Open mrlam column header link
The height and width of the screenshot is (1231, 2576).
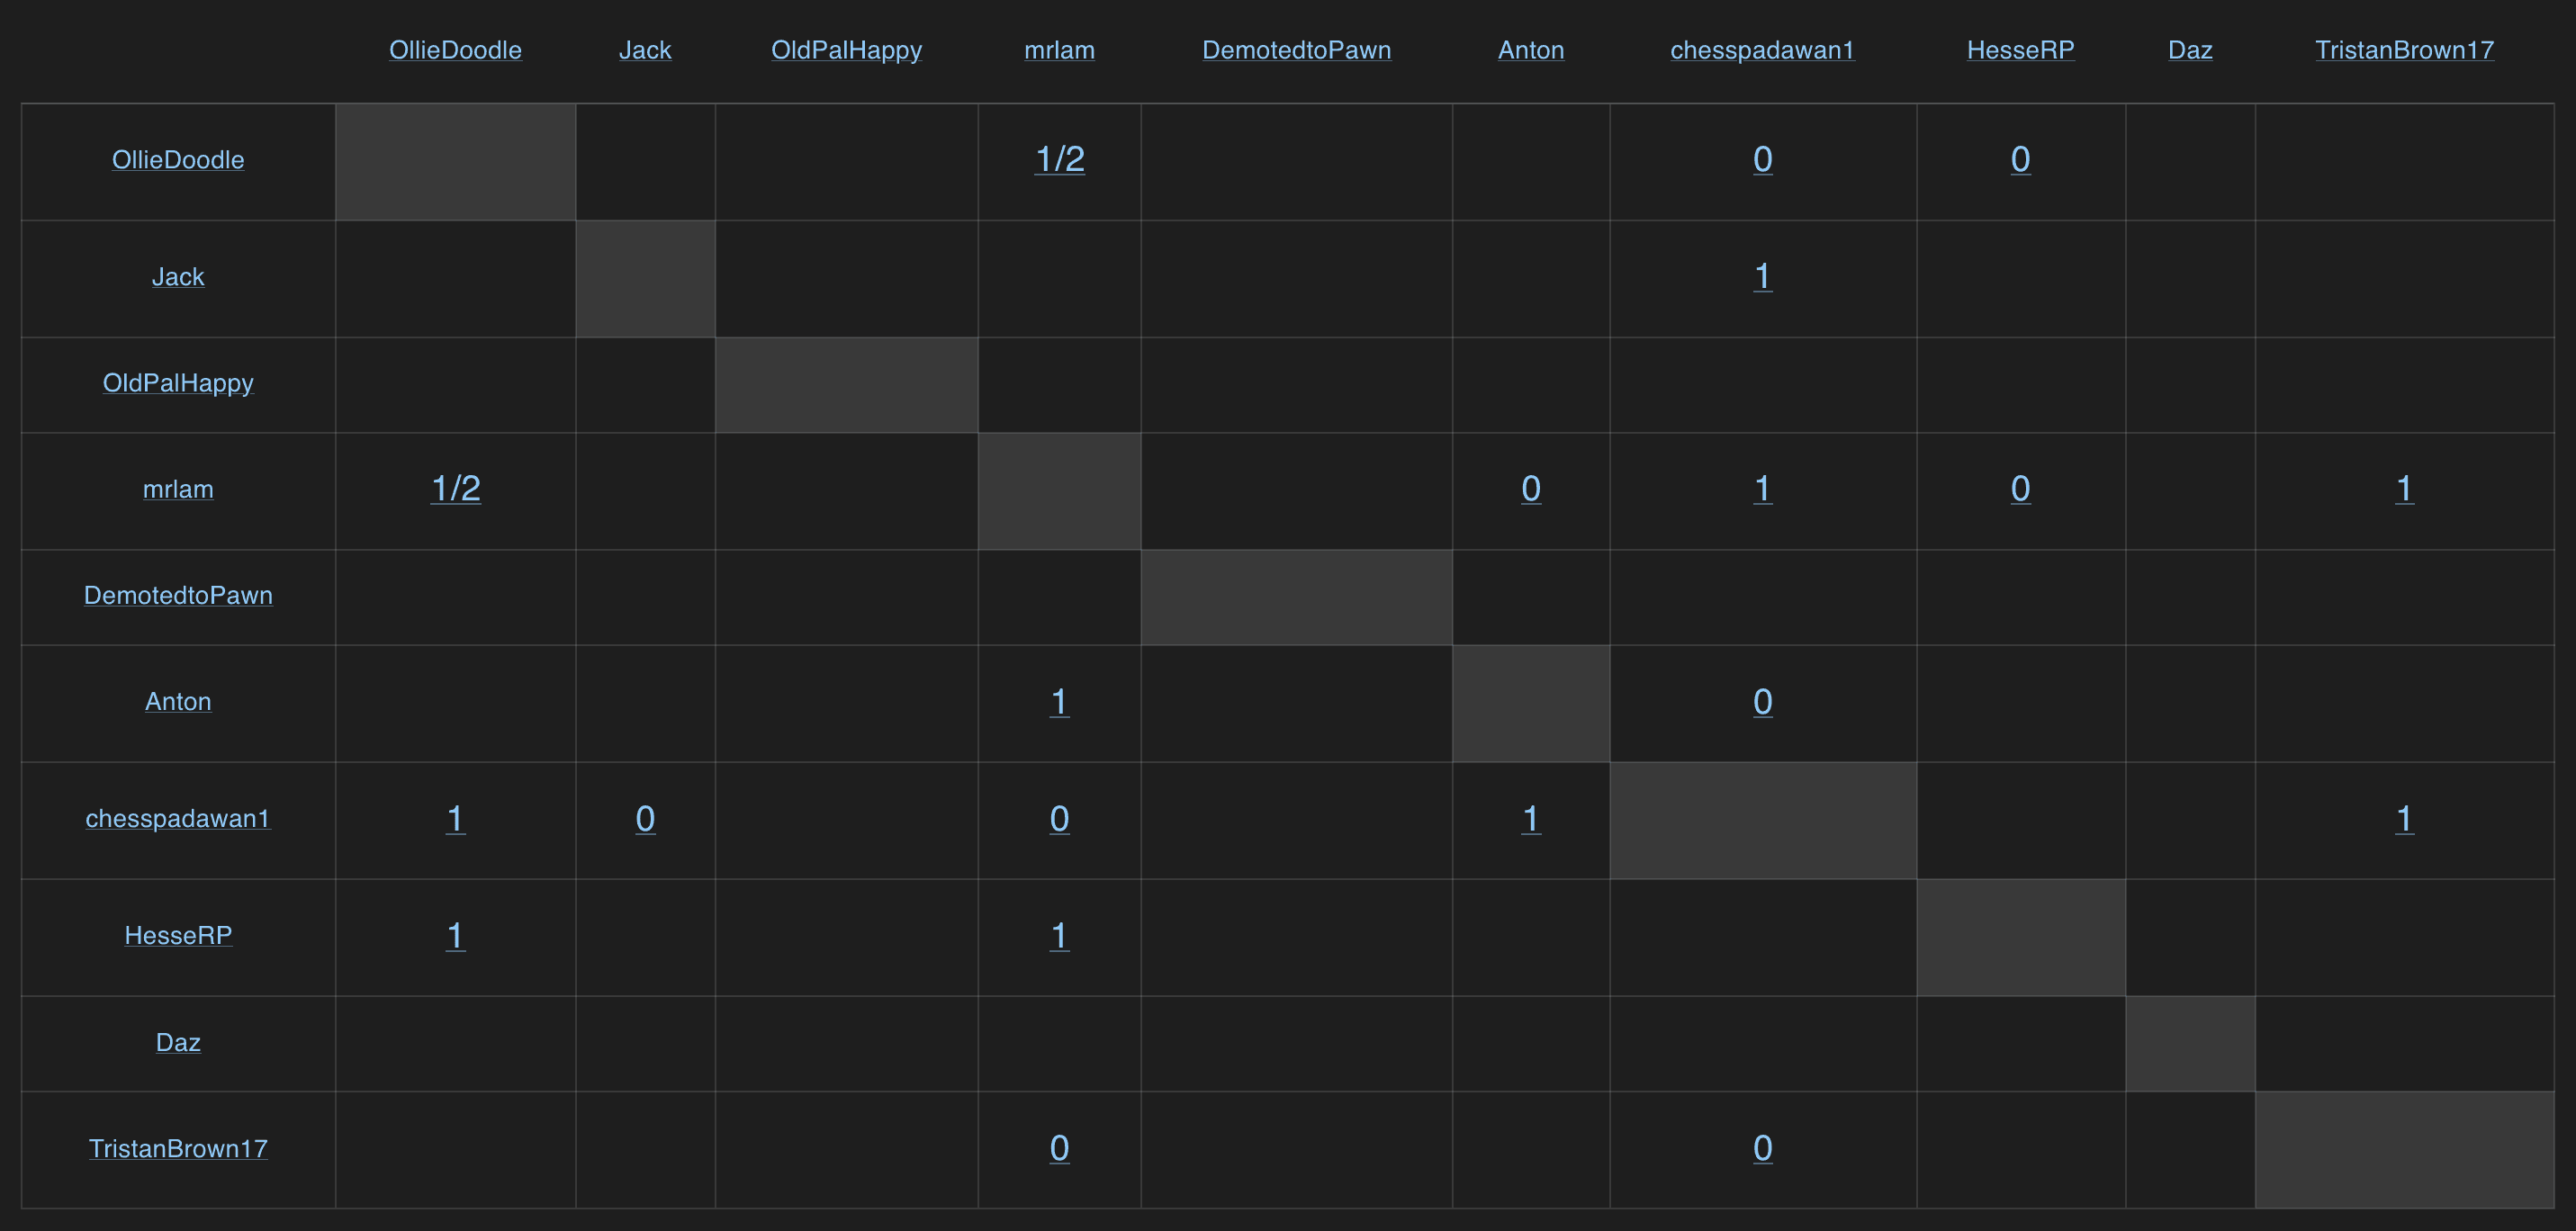coord(1059,50)
